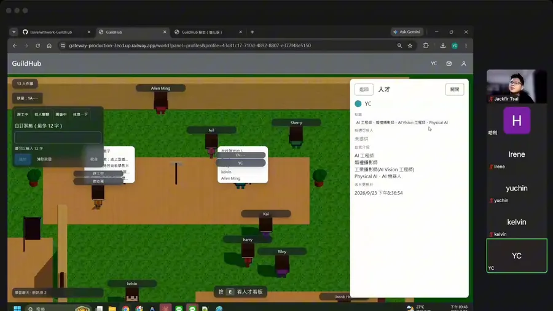Click the YC label in GuildHub header
This screenshot has width=553, height=311.
[434, 63]
